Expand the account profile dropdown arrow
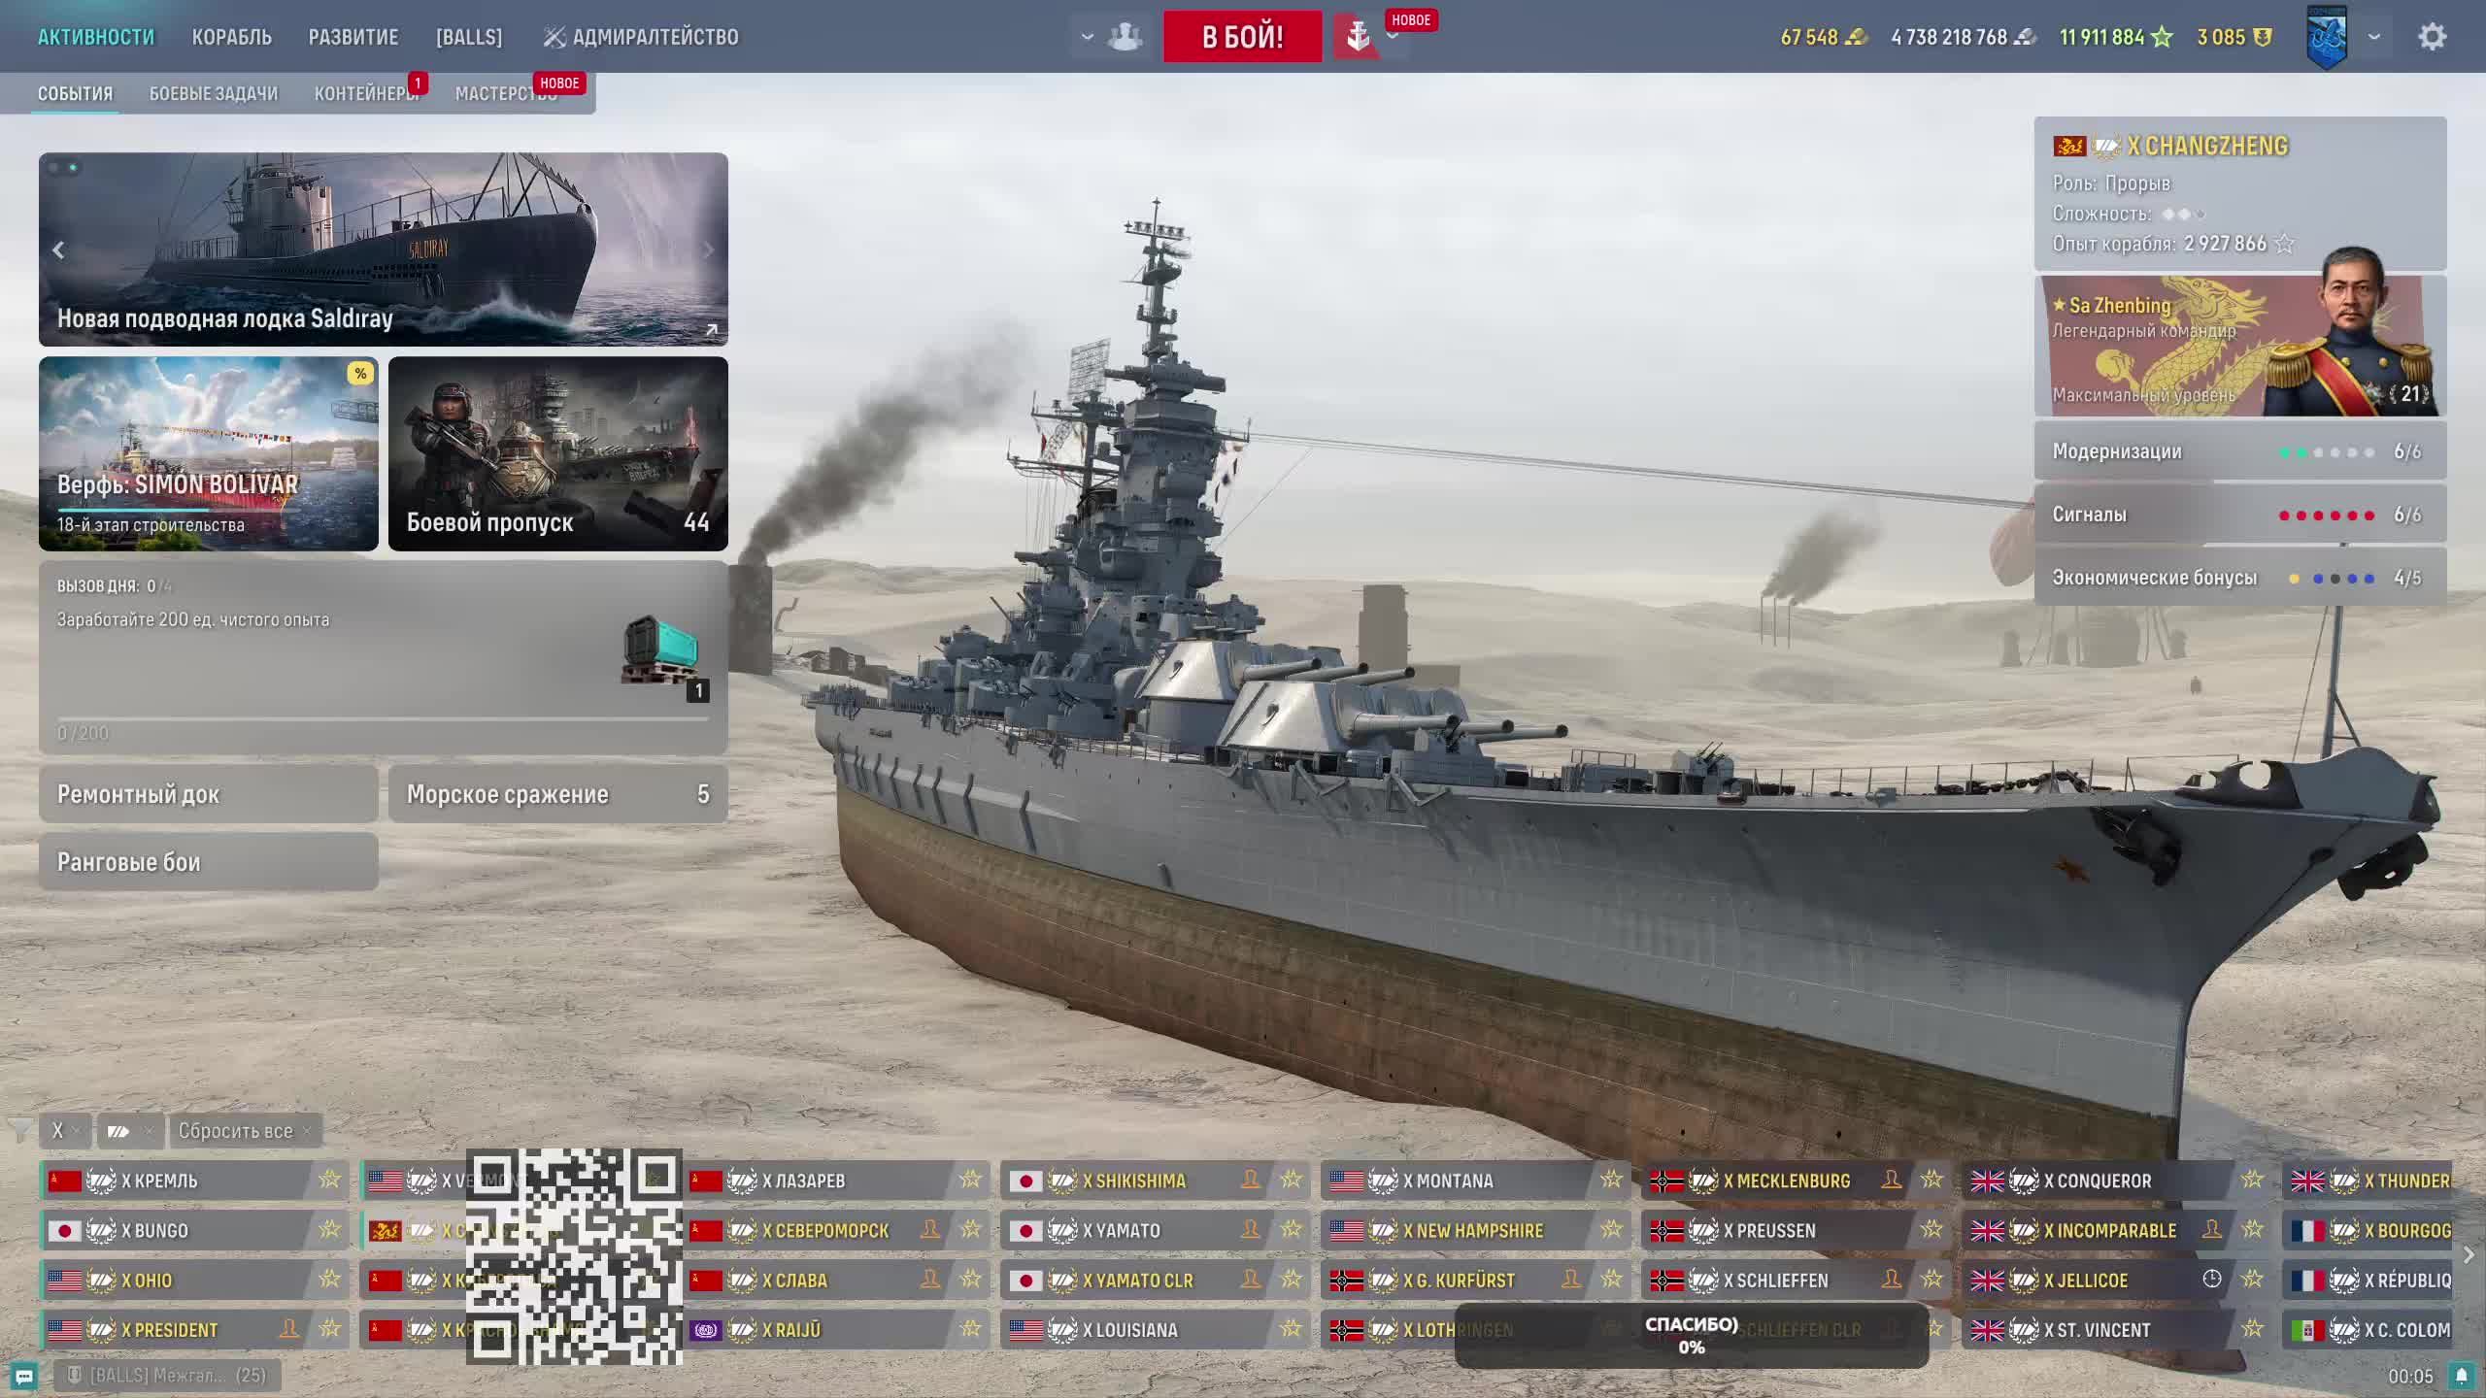 pos(2374,37)
